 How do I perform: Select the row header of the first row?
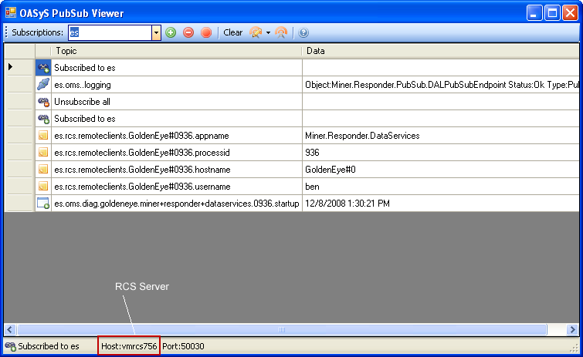pyautogui.click(x=19, y=68)
